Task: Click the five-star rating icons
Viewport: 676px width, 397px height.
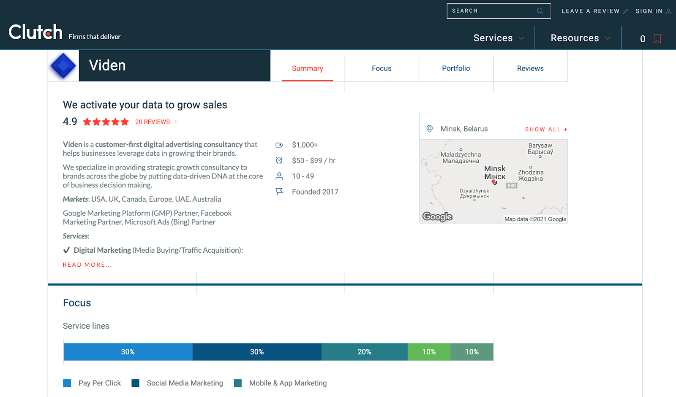Action: pyautogui.click(x=106, y=122)
